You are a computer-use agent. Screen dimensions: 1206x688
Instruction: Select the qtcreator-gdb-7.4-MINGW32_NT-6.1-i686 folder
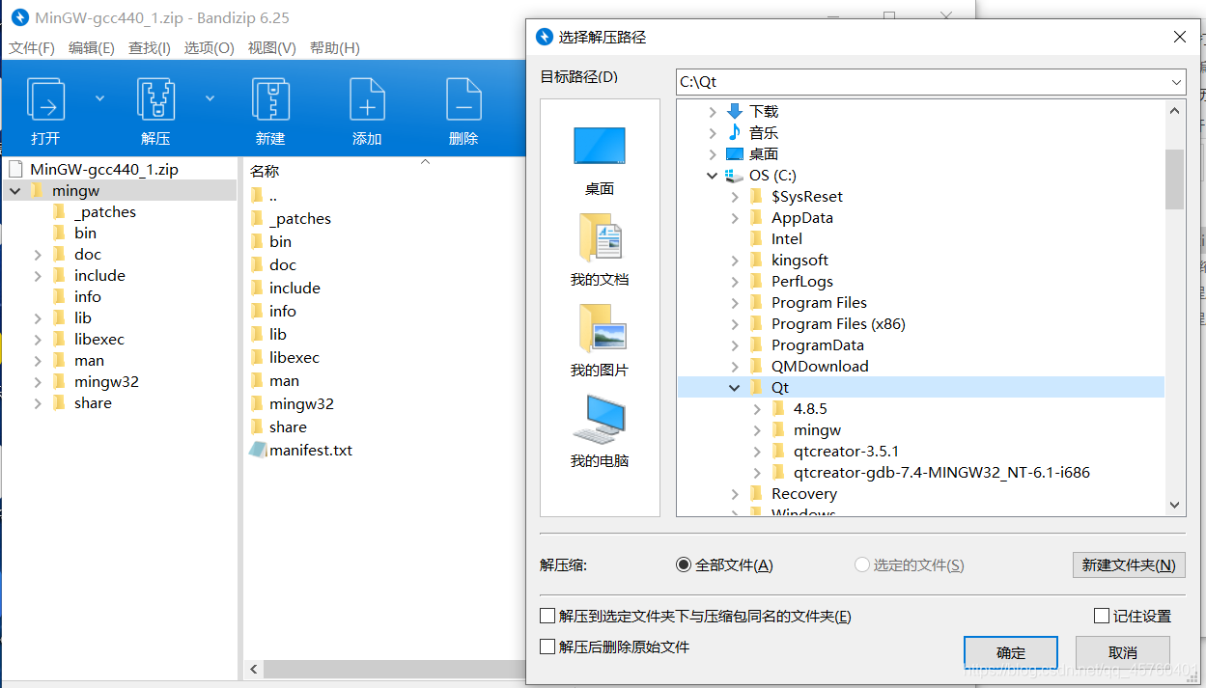941,473
